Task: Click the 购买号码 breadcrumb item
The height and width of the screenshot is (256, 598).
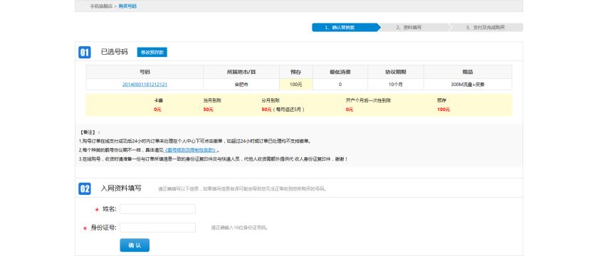Action: click(127, 6)
